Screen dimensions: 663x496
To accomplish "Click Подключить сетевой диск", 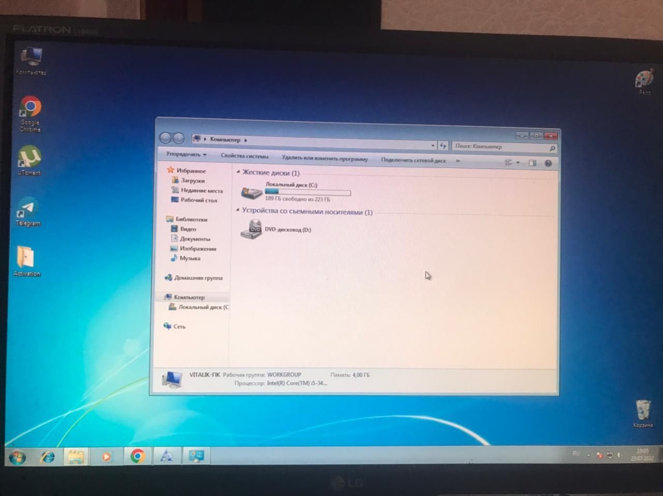I will coord(413,160).
